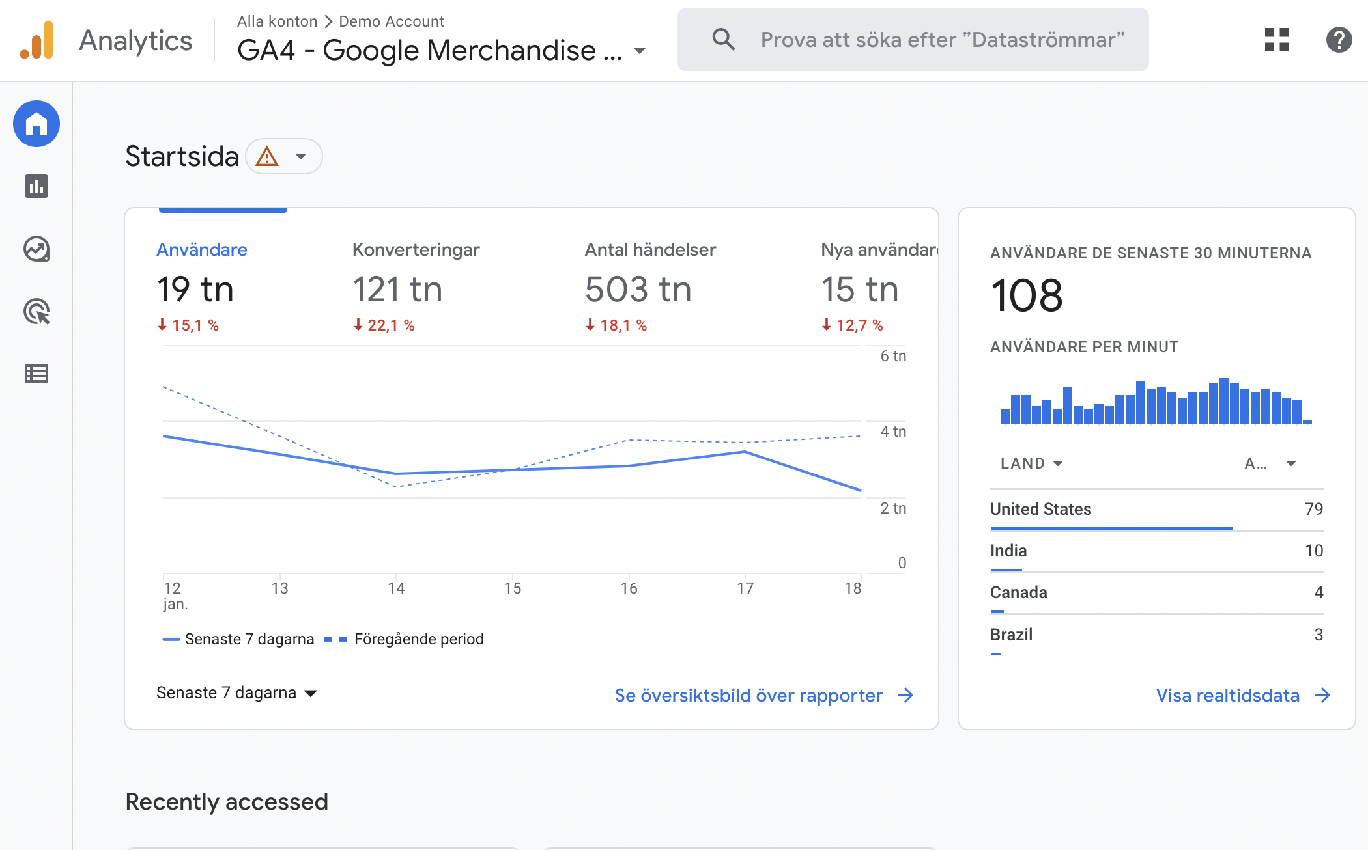Image resolution: width=1368 pixels, height=850 pixels.
Task: Click the Google apps grid icon
Action: [x=1276, y=40]
